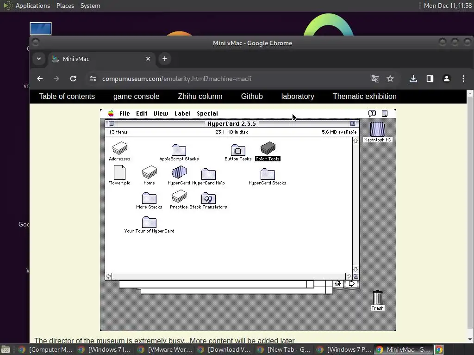The image size is (474, 355).
Task: Click the Trash icon
Action: [378, 298]
